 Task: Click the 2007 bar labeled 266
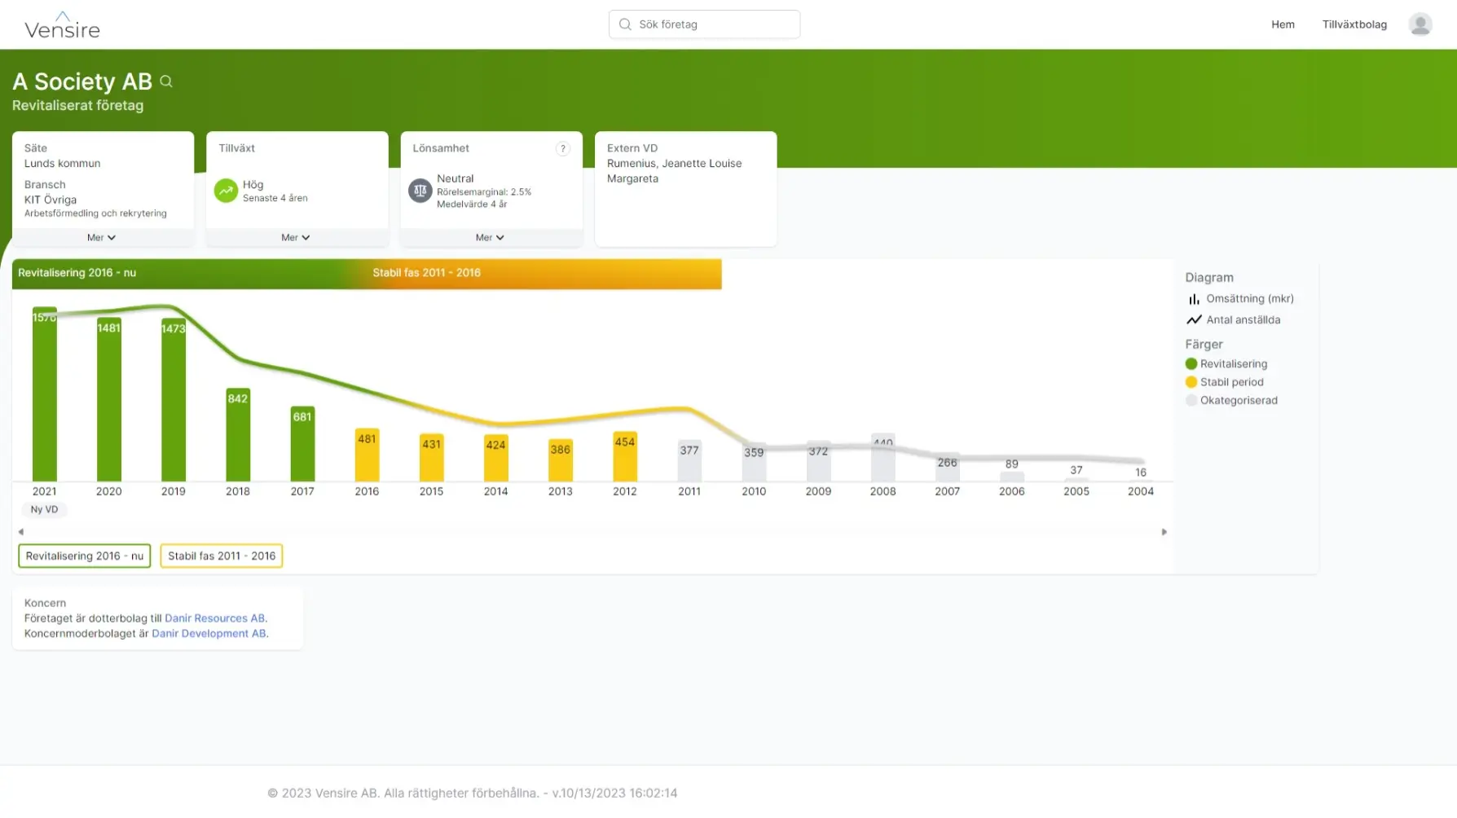click(948, 467)
